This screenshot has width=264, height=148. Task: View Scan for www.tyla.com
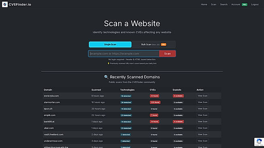(202, 96)
